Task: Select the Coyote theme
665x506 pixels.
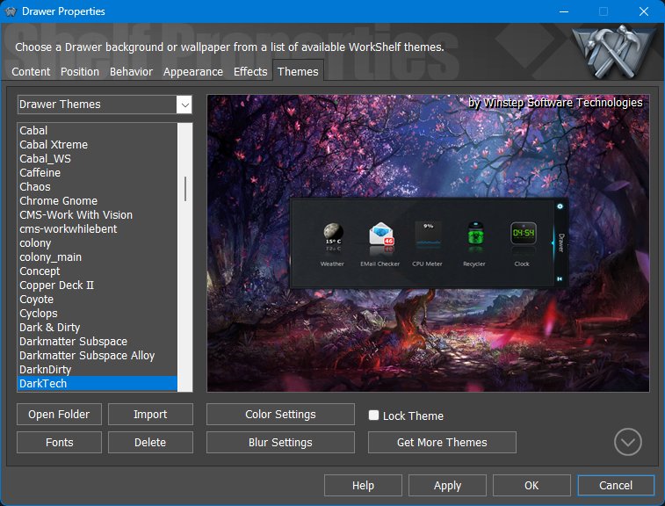Action: [x=98, y=299]
